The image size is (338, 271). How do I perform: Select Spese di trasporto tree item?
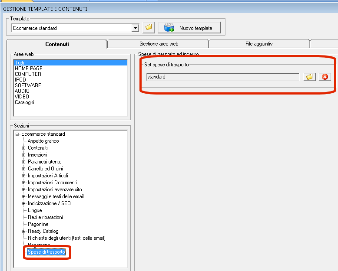tap(46, 252)
